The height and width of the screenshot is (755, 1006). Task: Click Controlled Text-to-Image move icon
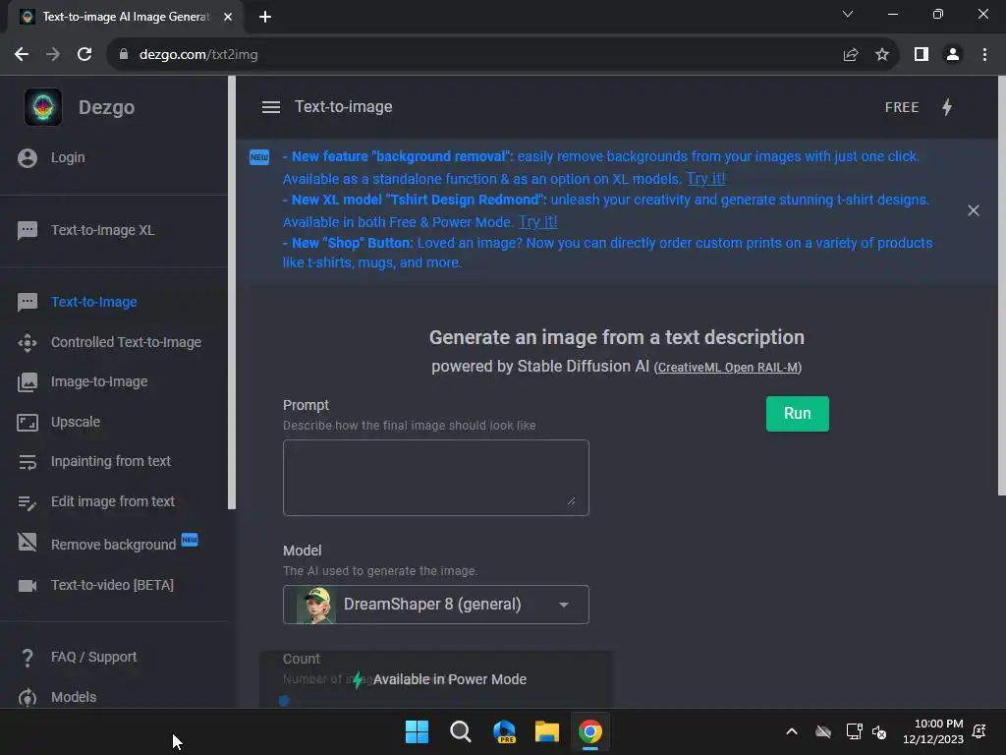click(x=28, y=343)
